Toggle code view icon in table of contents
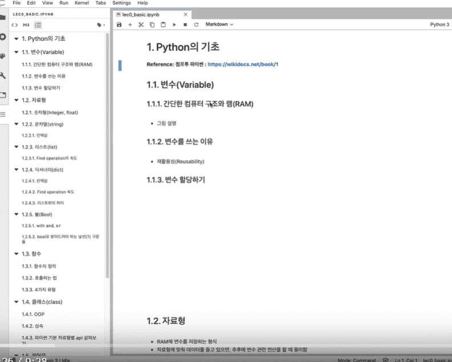The image size is (452, 362). [x=14, y=25]
